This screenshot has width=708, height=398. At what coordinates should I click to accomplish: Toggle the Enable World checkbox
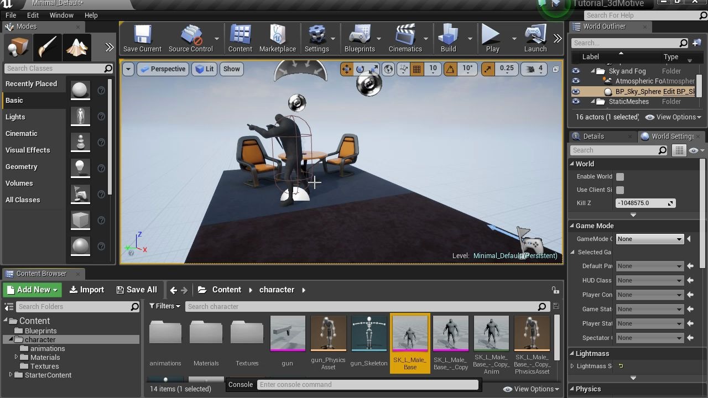[620, 177]
